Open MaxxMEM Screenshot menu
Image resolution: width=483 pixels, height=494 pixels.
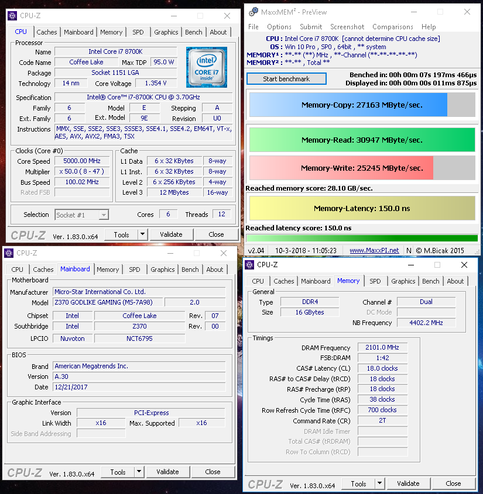(347, 27)
